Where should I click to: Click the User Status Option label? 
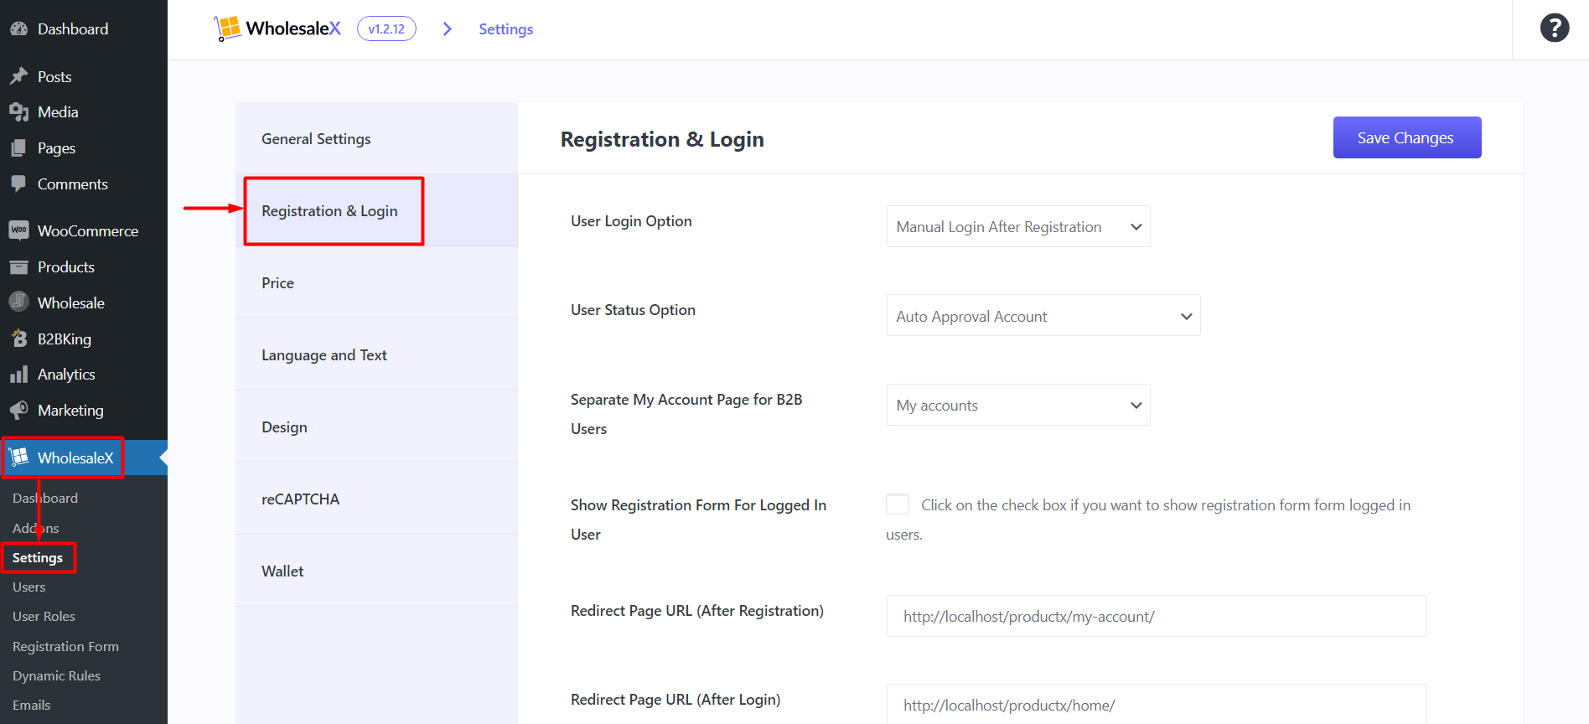(x=633, y=310)
